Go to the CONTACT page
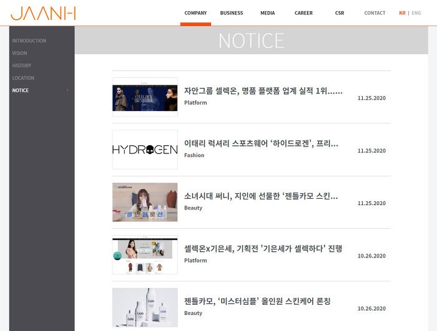Screen dimensions: 437x331 click(375, 13)
